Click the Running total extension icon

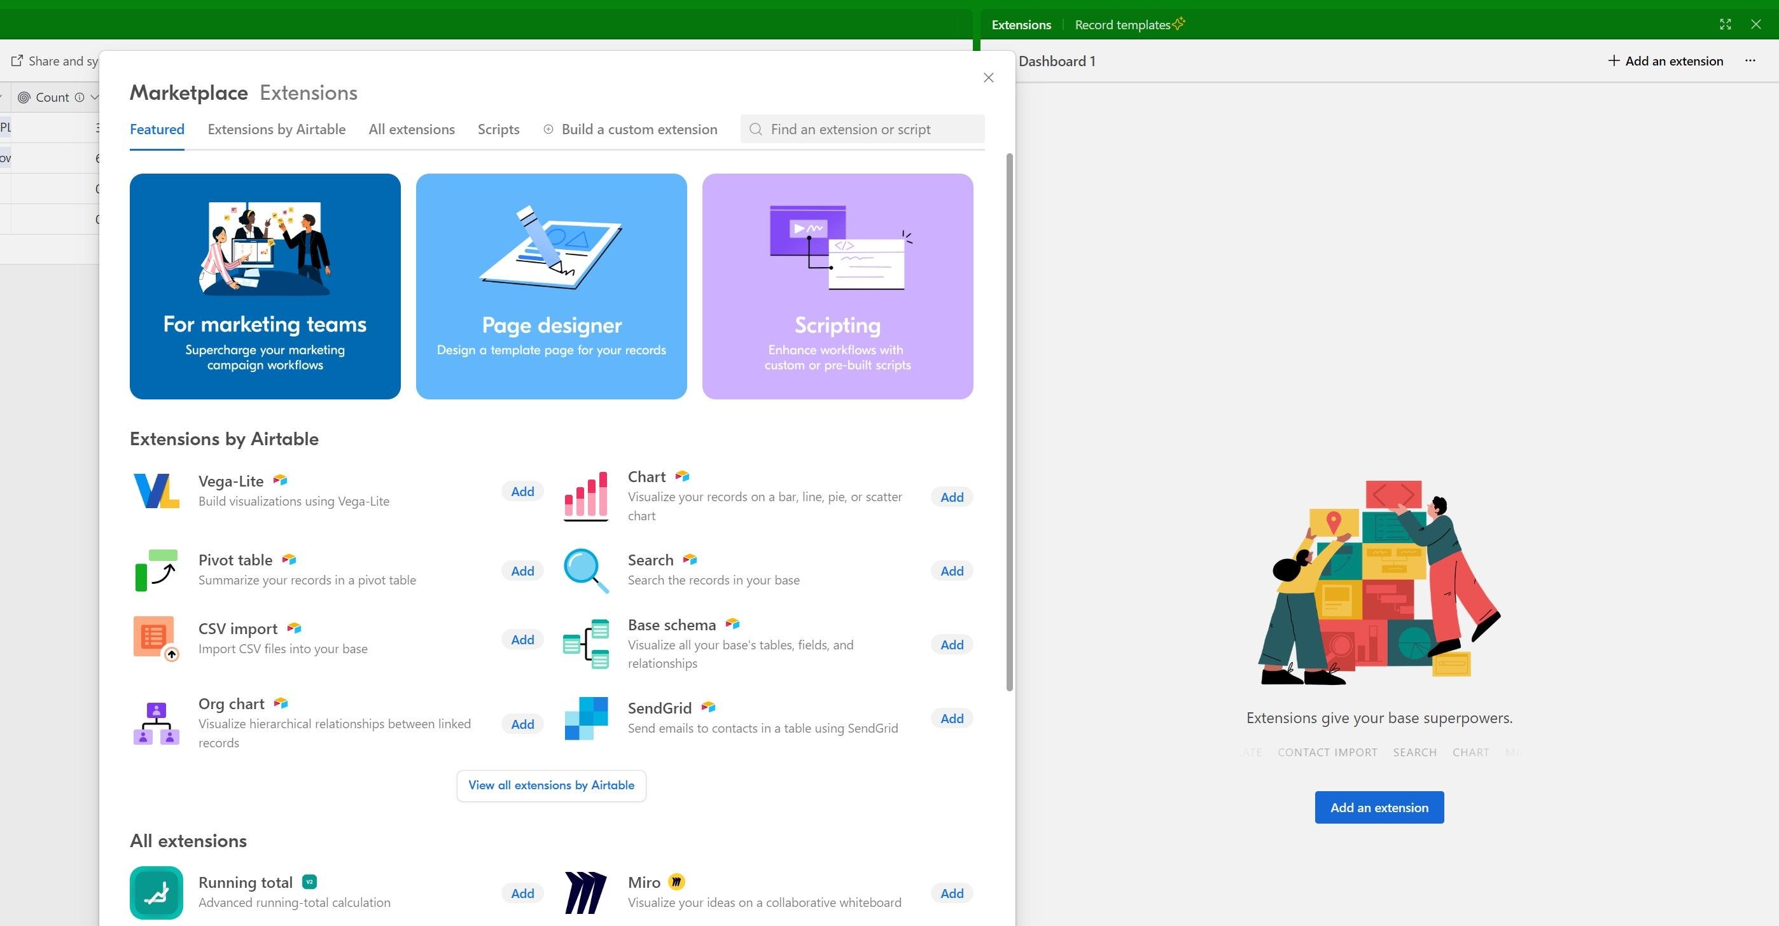[156, 892]
